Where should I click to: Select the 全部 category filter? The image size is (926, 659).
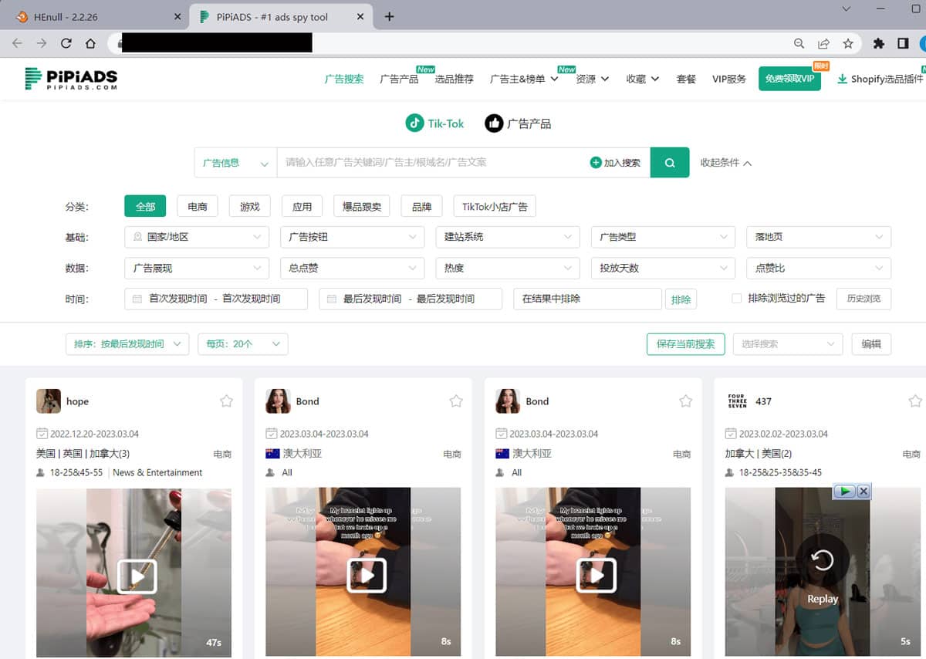click(145, 206)
